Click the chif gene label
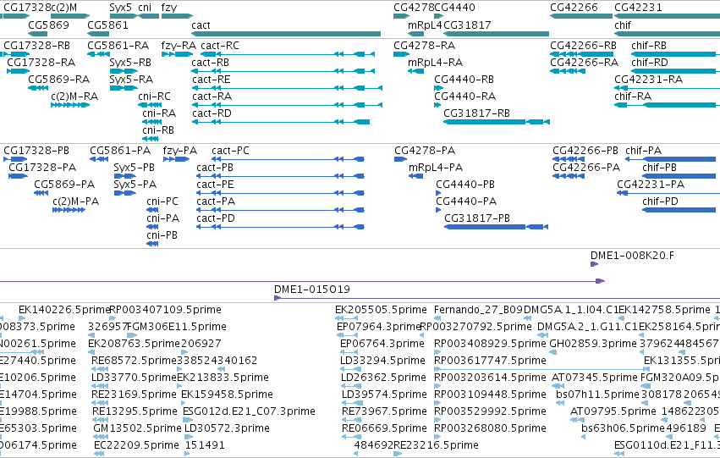720x458 pixels. [623, 25]
